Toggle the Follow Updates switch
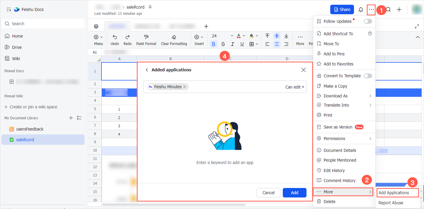 (x=368, y=21)
